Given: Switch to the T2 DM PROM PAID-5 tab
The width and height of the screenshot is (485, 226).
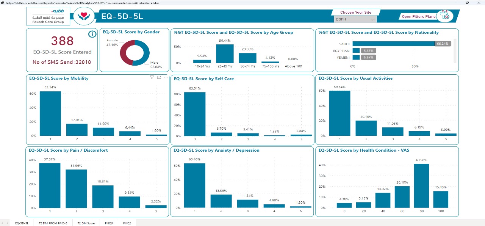Looking at the screenshot, I should (53, 223).
